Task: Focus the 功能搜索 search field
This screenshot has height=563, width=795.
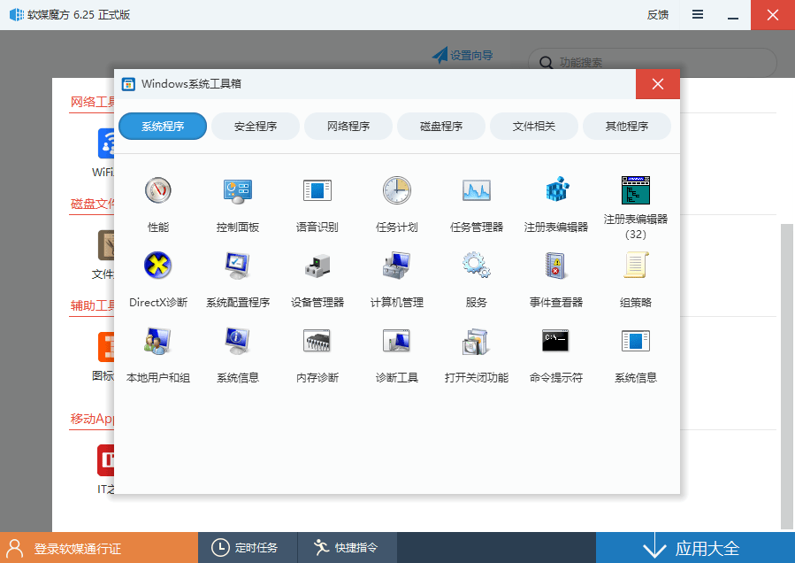Action: pos(653,63)
